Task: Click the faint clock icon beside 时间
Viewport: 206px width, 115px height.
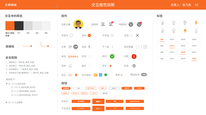Action: (90, 56)
